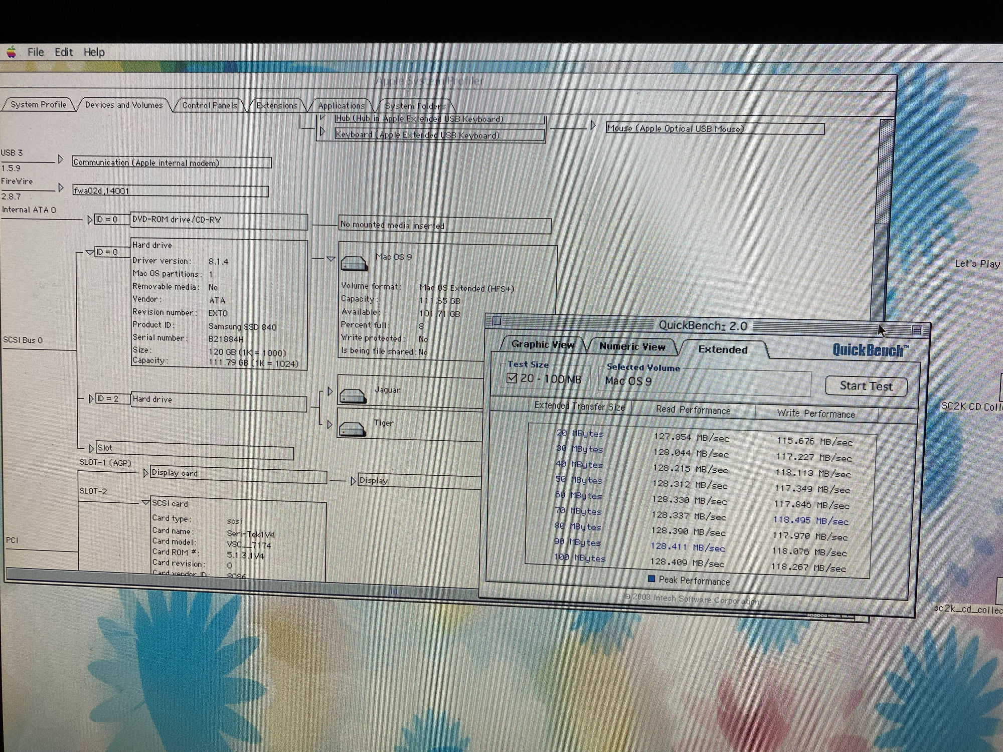Open the File menu
The width and height of the screenshot is (1003, 752).
[35, 52]
